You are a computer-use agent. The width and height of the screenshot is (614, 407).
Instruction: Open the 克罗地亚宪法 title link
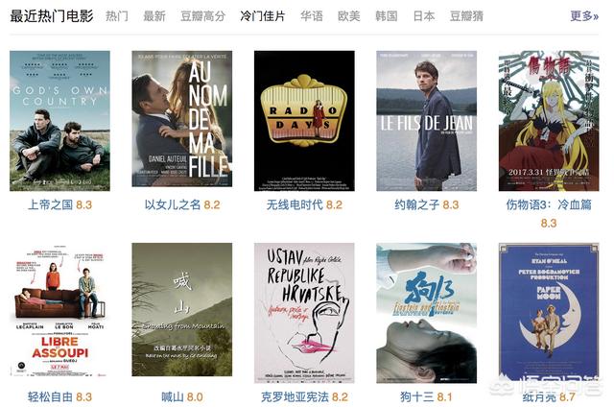pyautogui.click(x=295, y=396)
